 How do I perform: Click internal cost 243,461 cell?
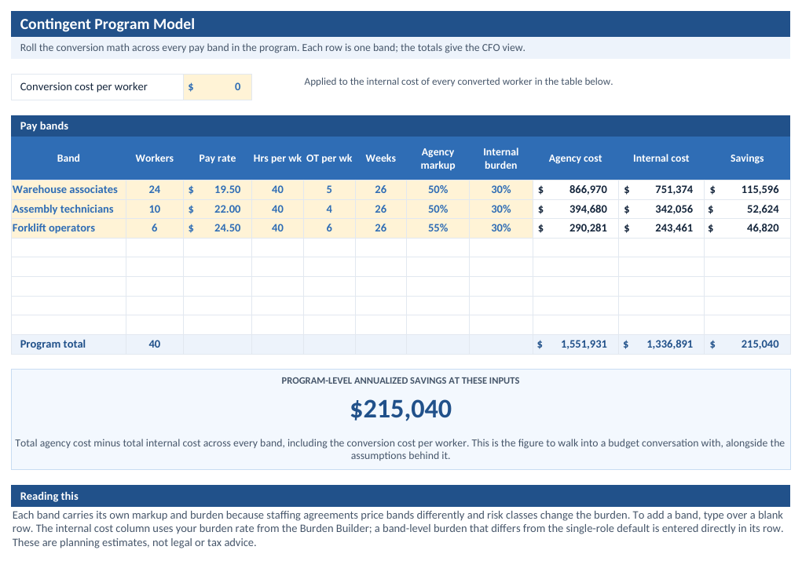point(661,228)
